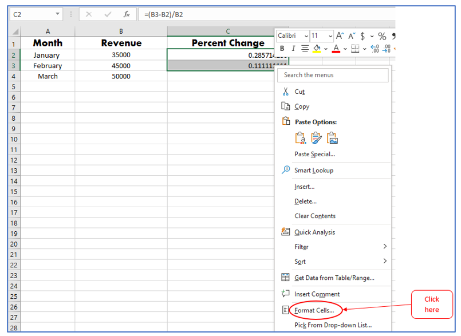Image resolution: width=461 pixels, height=336 pixels.
Task: Click Clear Contents menu entry
Action: pos(315,216)
